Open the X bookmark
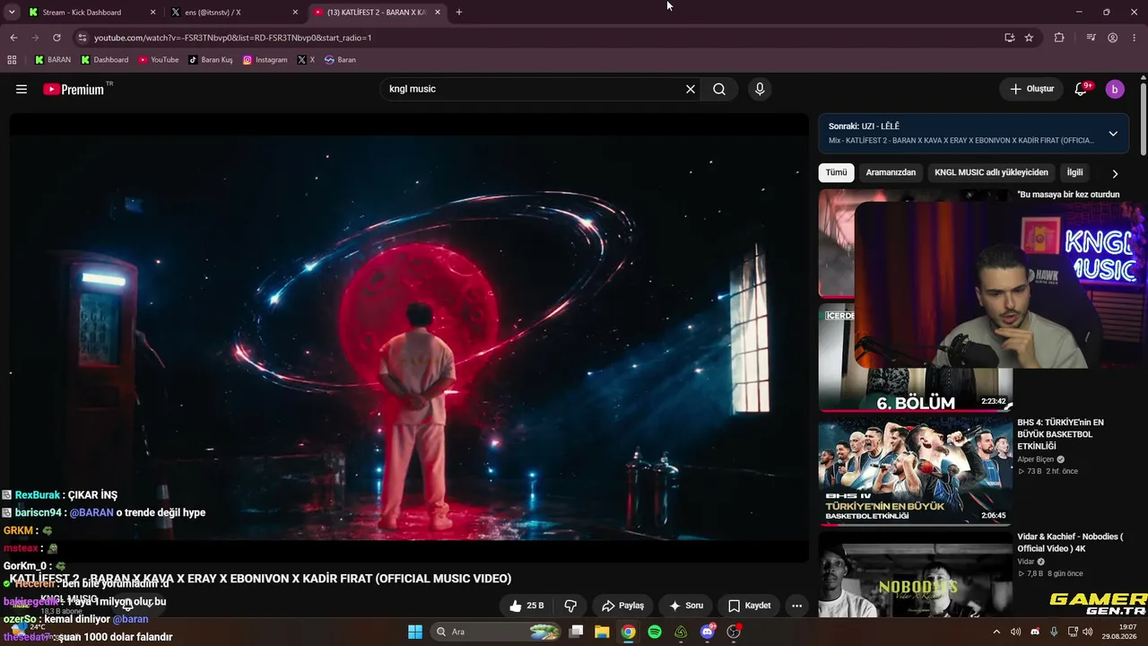This screenshot has width=1148, height=646. coord(306,60)
